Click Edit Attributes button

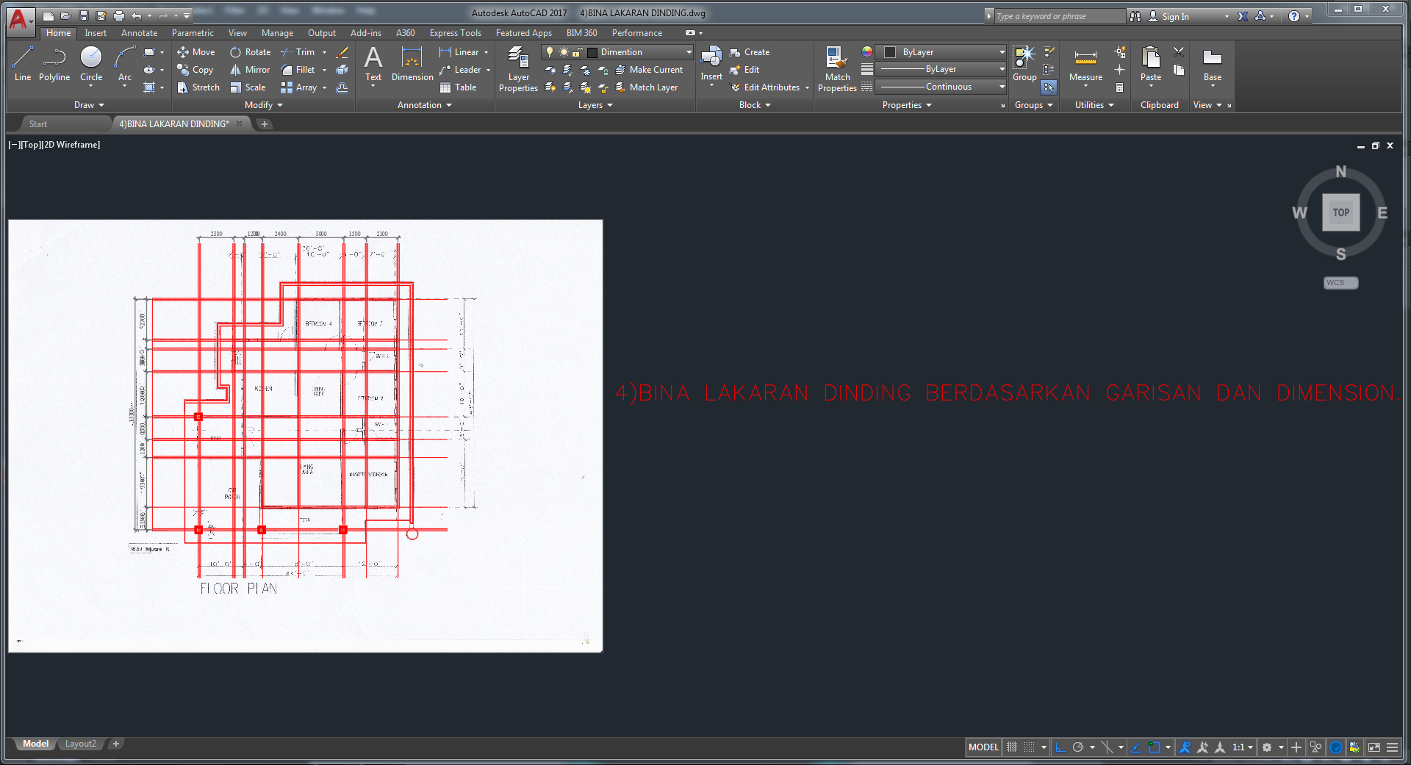point(765,87)
